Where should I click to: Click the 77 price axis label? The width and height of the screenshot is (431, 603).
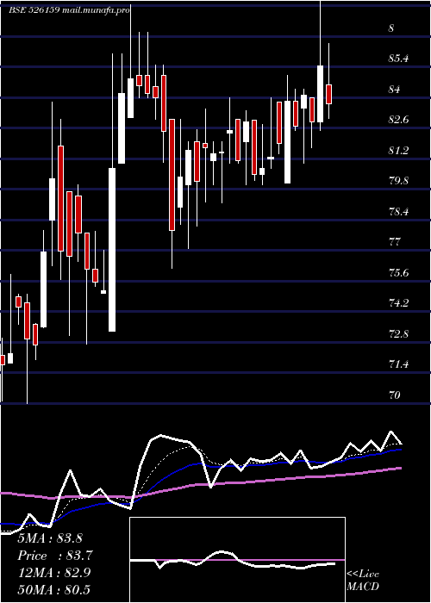click(394, 242)
